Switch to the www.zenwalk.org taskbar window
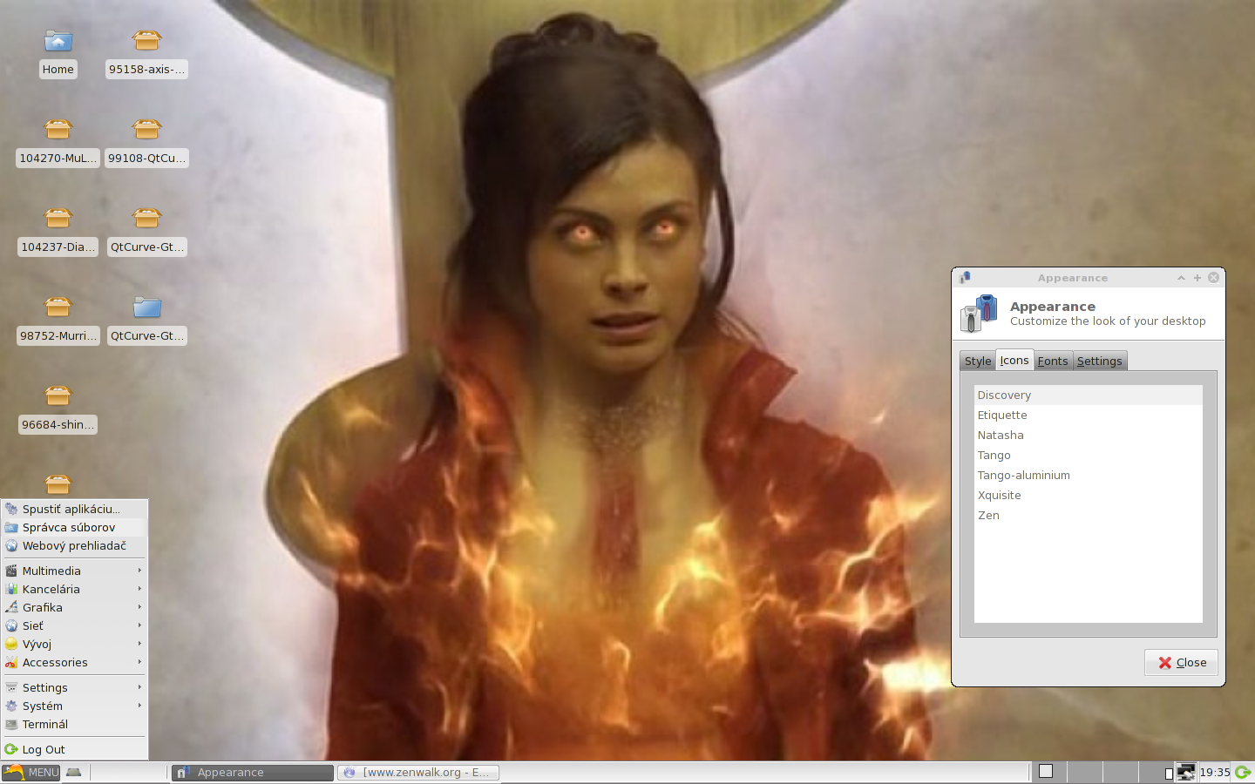The height and width of the screenshot is (784, 1255). pyautogui.click(x=418, y=773)
